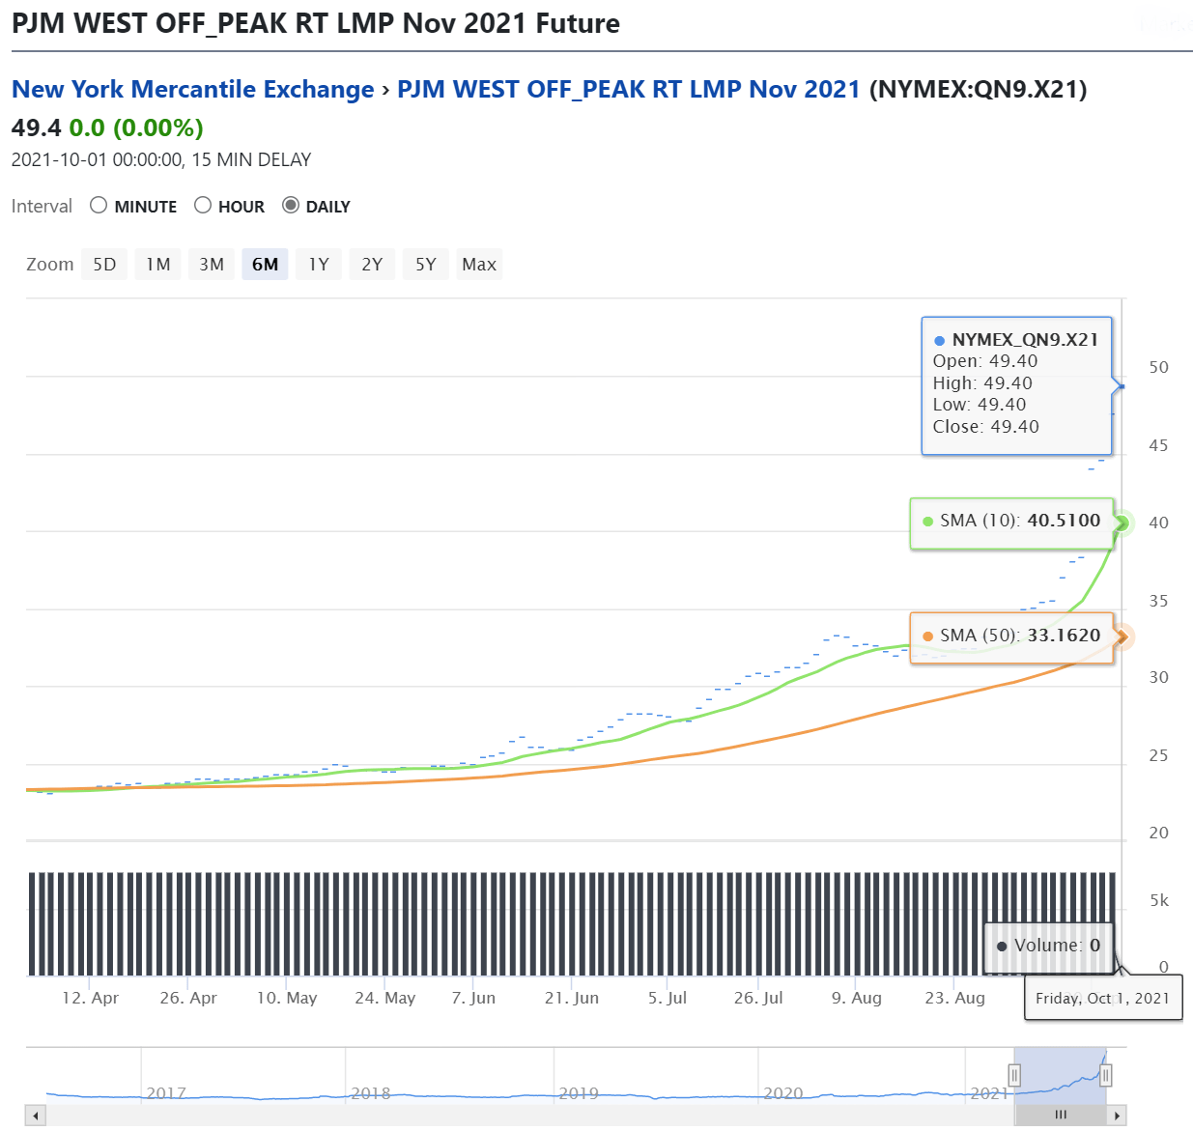
Task: Click the 25 price axis label
Action: pos(1159,755)
